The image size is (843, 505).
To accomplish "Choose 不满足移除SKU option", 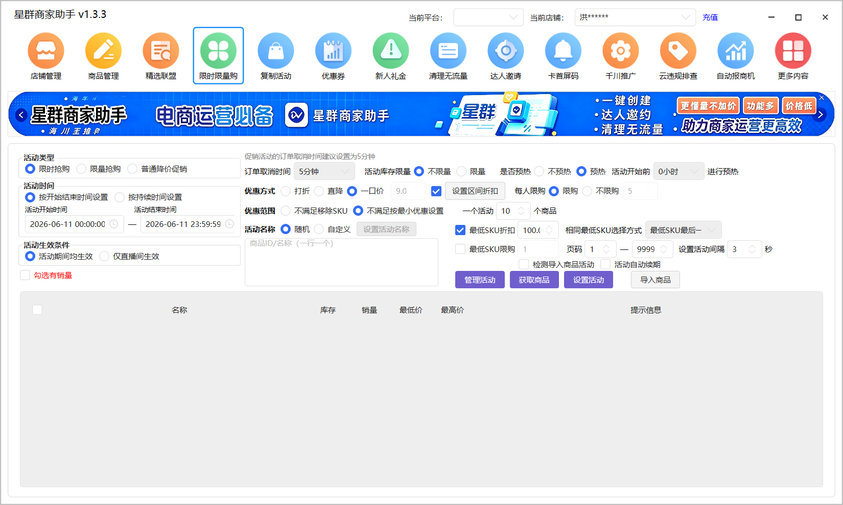I will (x=286, y=211).
